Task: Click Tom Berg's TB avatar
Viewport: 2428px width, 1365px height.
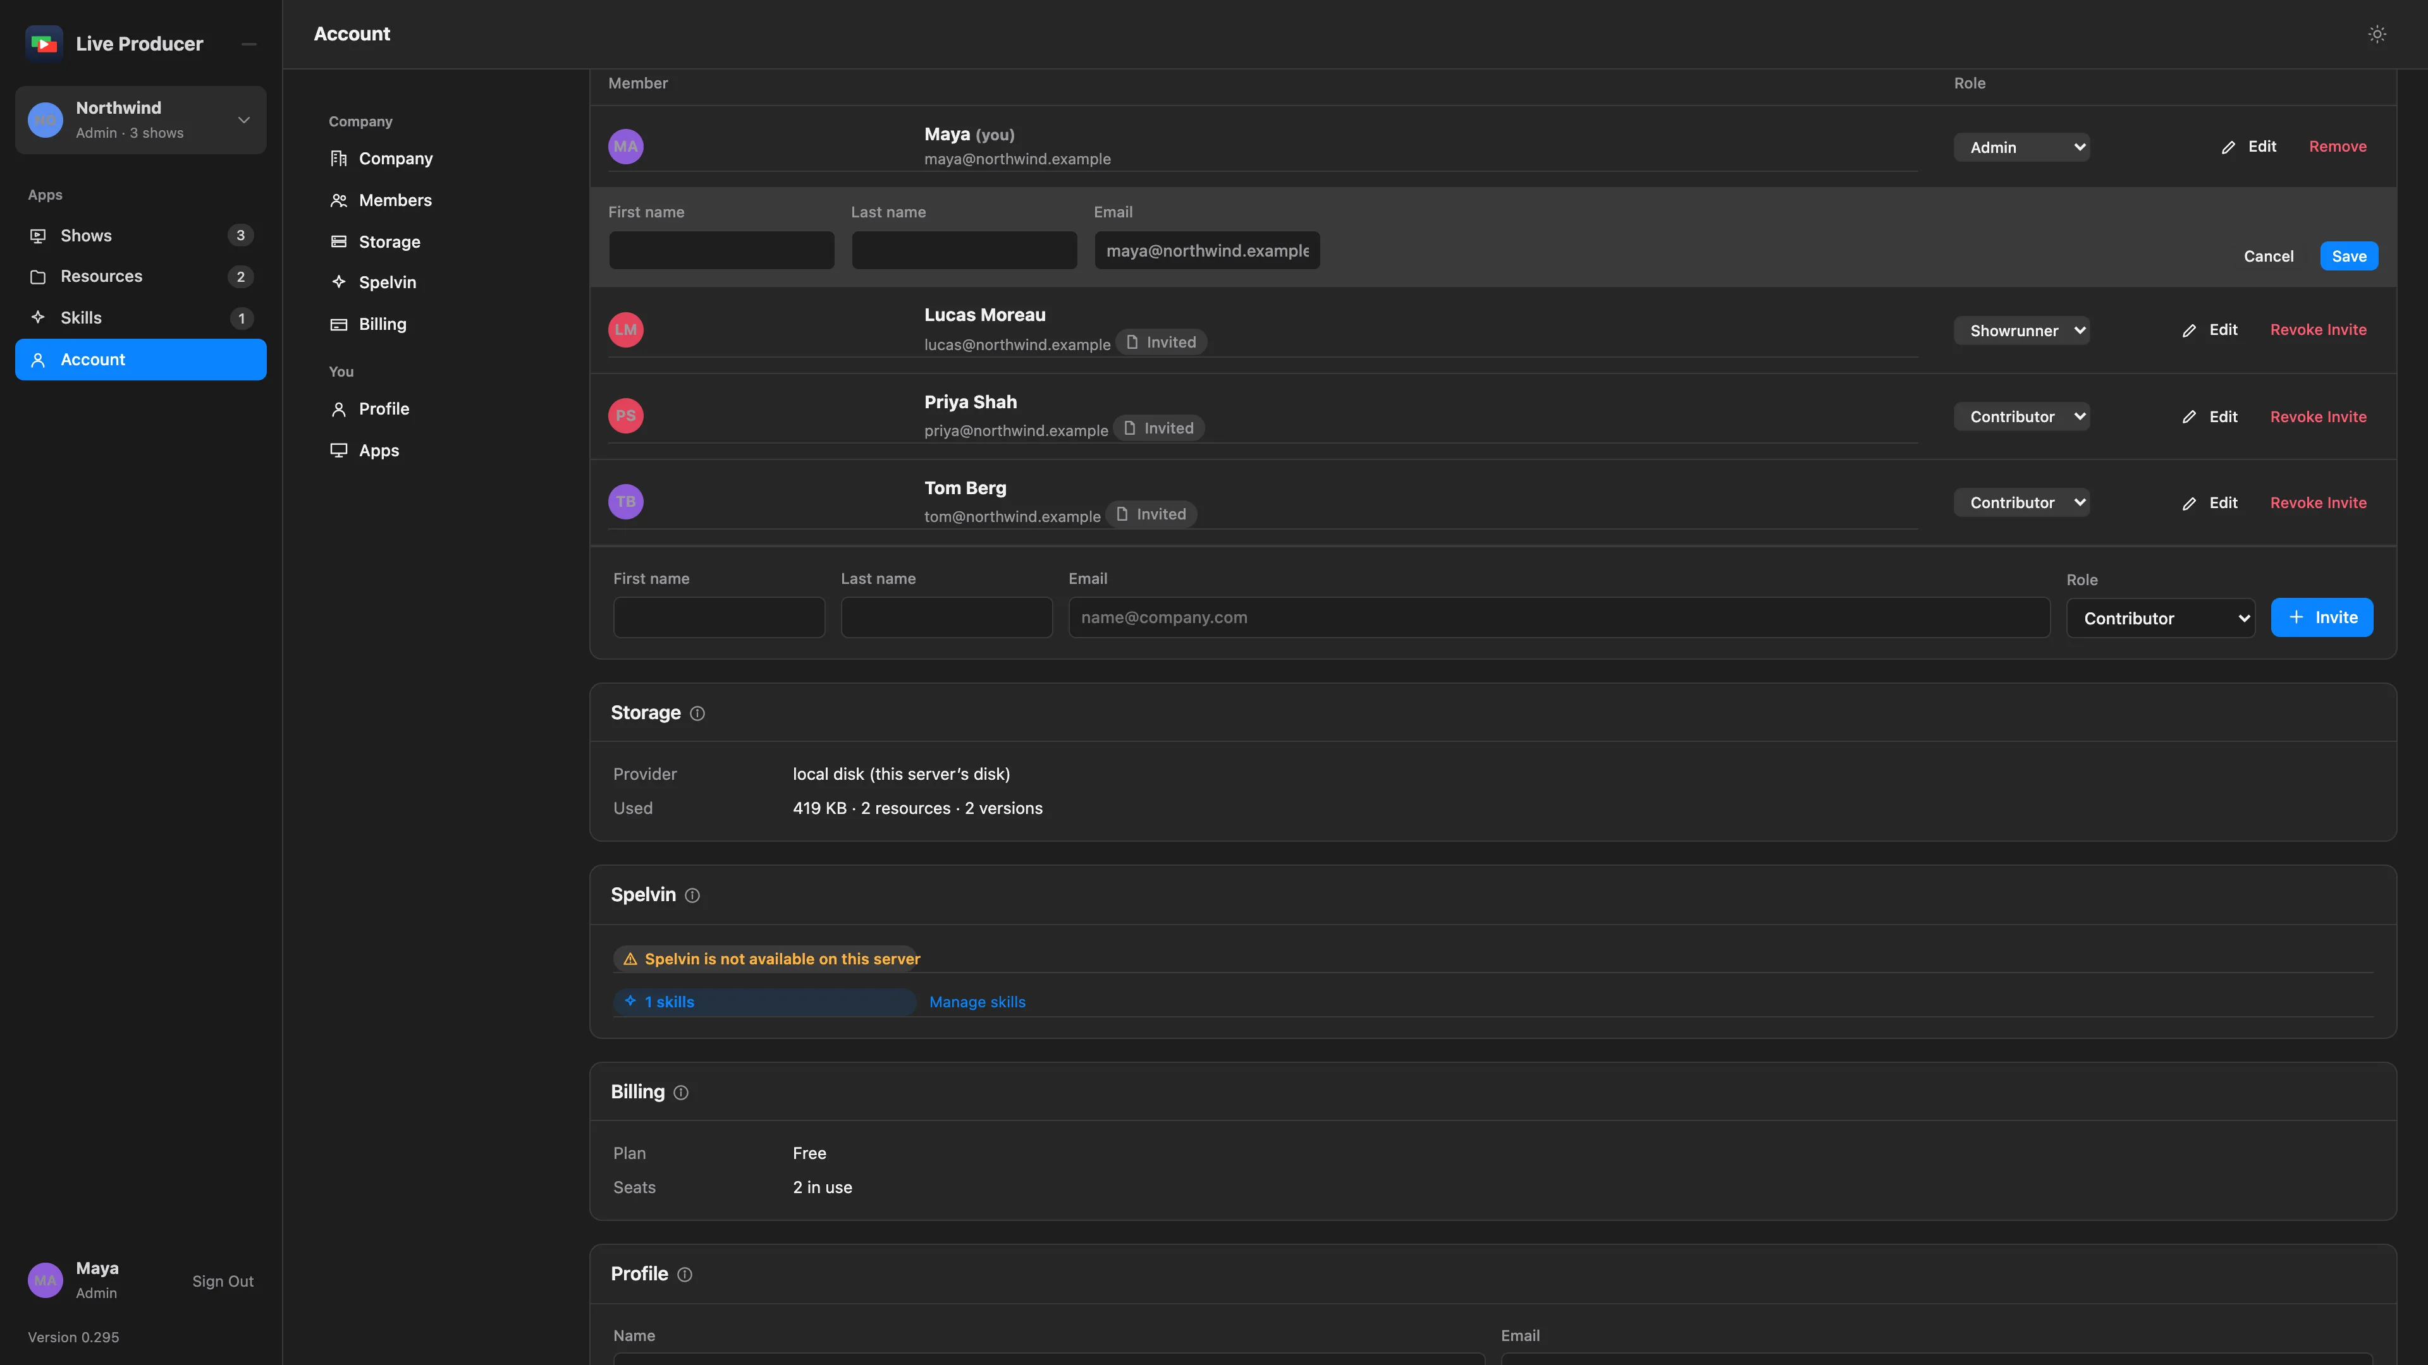Action: click(x=626, y=501)
